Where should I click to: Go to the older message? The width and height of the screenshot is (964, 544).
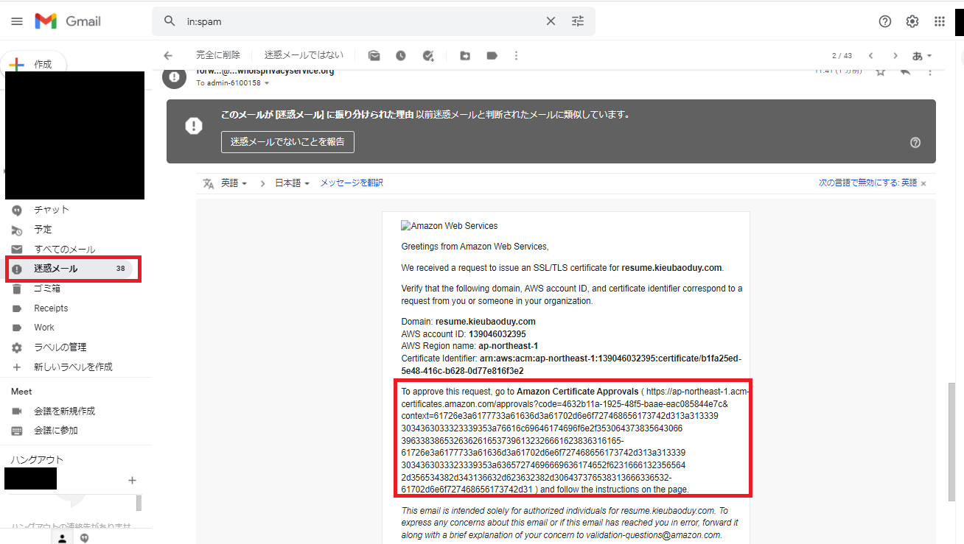pos(895,55)
